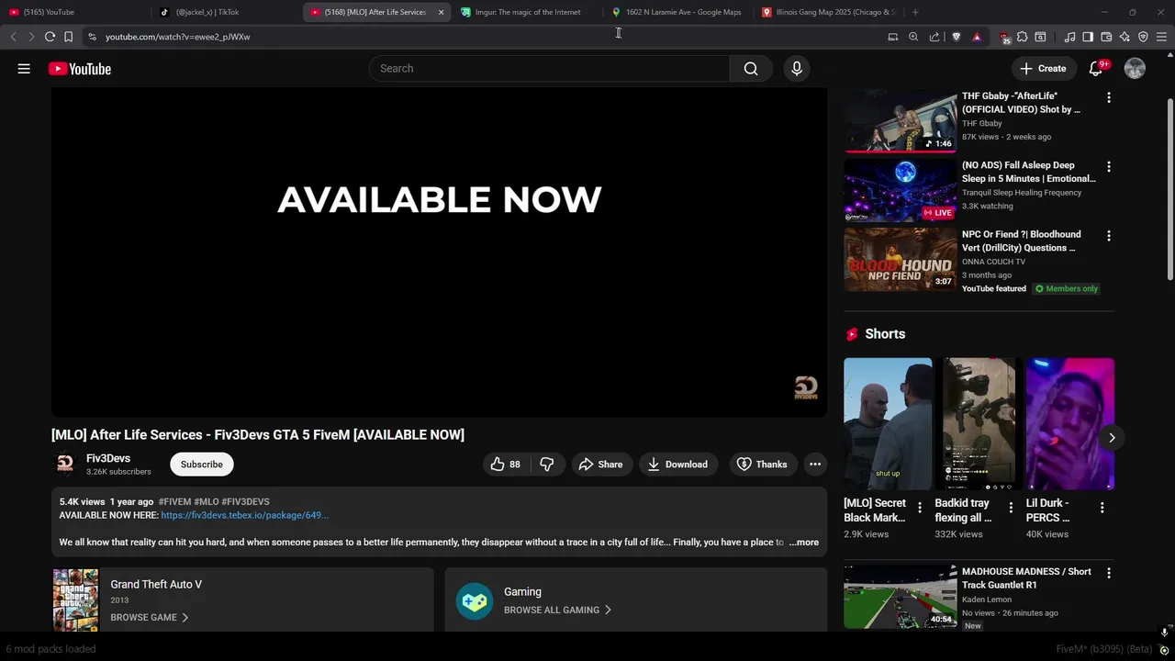This screenshot has width=1175, height=661.
Task: Go to YouTube home via logo
Action: tap(80, 69)
